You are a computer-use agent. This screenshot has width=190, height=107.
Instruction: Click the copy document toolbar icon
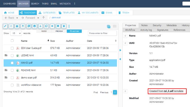tap(46, 26)
